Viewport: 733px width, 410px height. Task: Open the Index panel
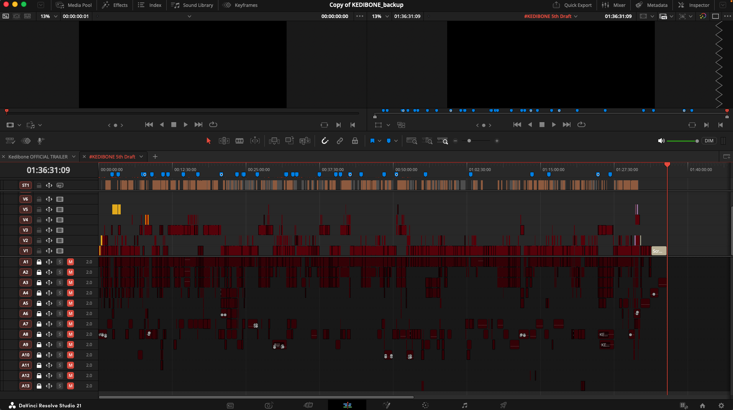point(149,5)
